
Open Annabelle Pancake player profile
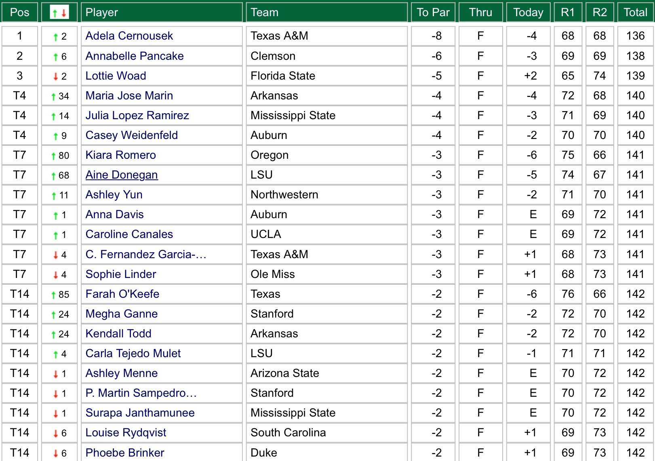135,56
